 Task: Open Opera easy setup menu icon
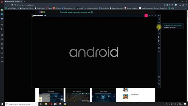pyautogui.click(x=186, y=5)
